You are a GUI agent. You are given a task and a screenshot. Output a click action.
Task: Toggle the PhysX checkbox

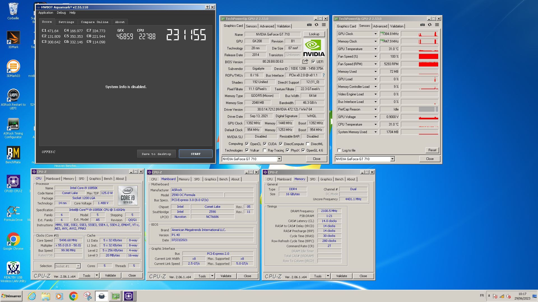point(287,150)
